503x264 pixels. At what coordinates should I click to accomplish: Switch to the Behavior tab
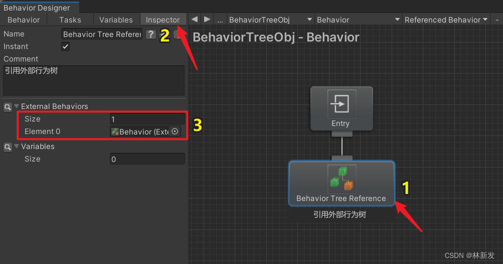tap(24, 20)
